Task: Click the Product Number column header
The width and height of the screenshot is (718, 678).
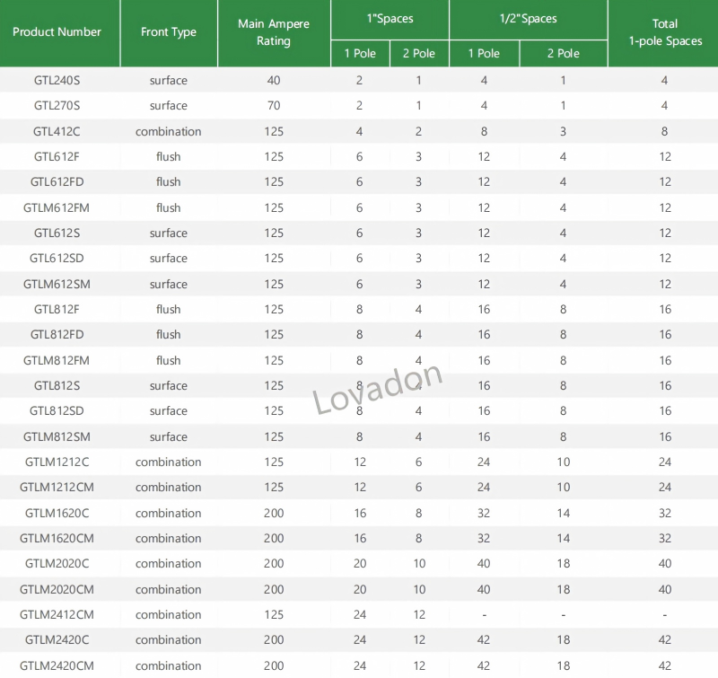Action: click(x=57, y=32)
